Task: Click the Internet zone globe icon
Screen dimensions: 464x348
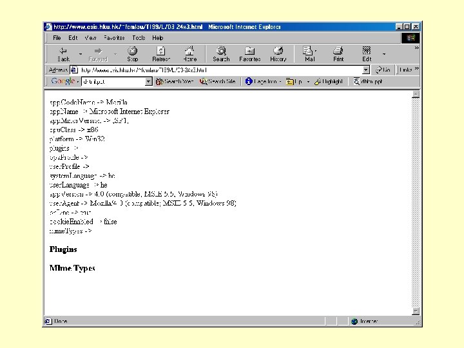Action: point(354,322)
